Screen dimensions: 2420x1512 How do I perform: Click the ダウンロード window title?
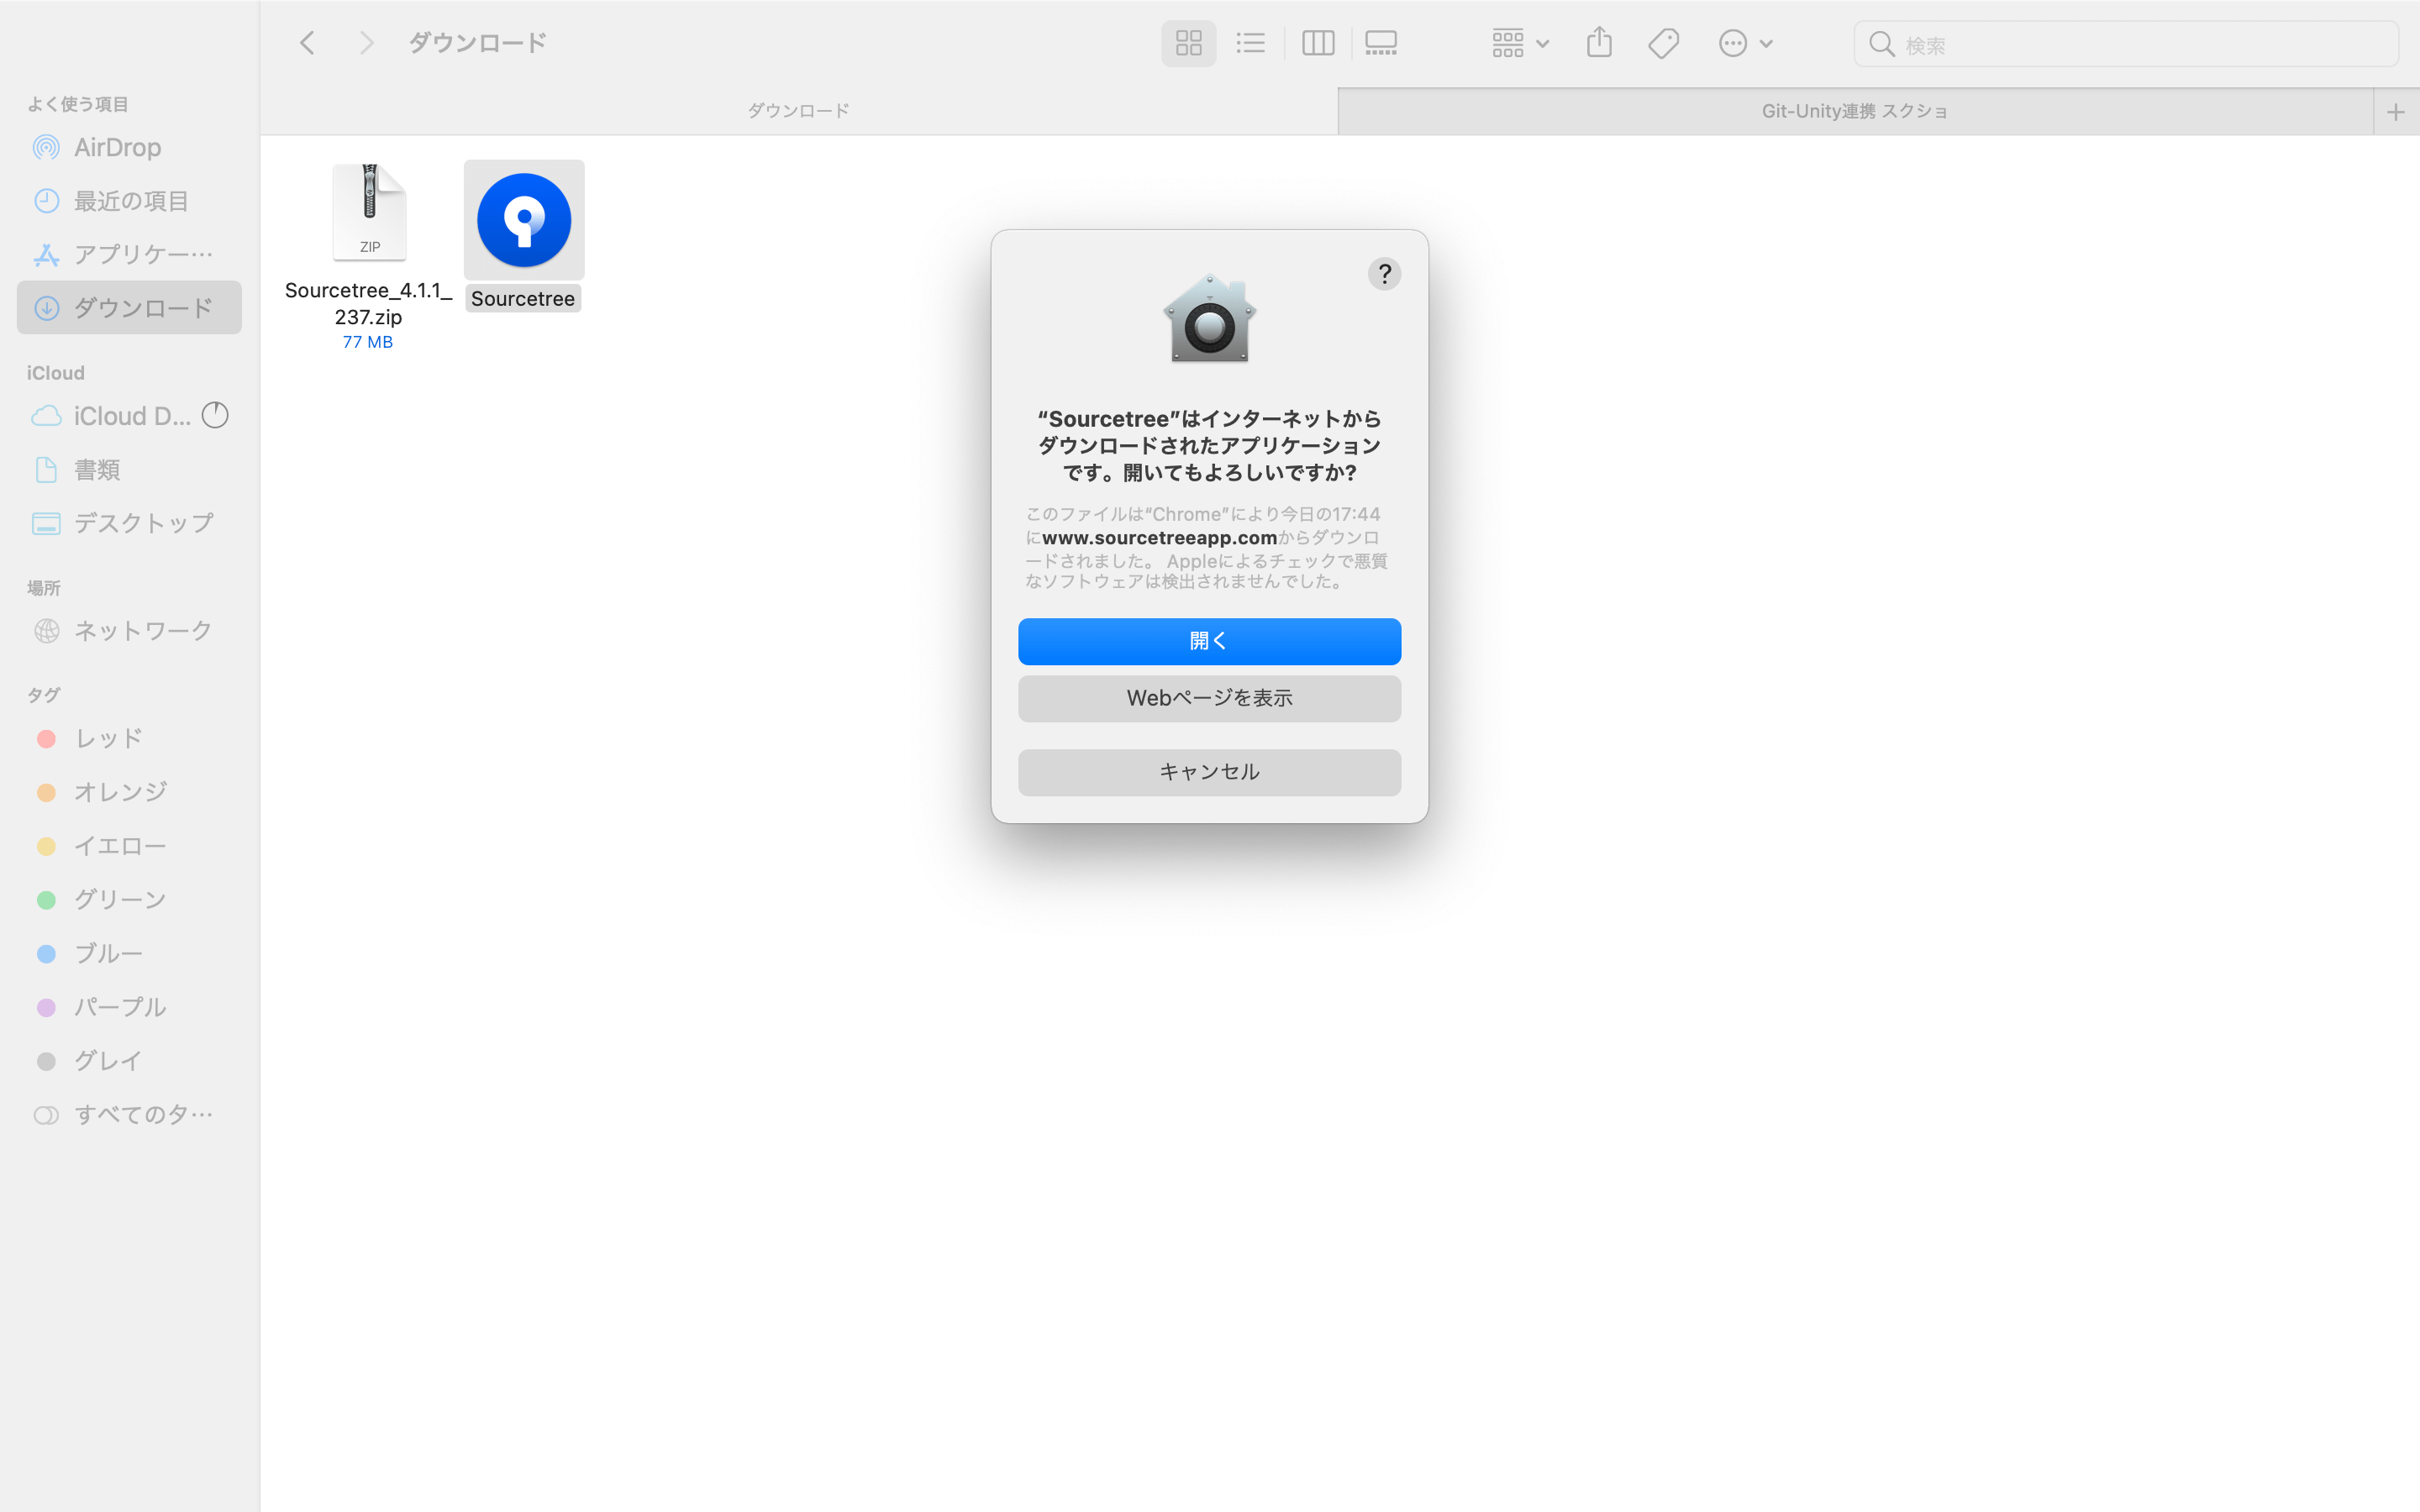tap(477, 43)
